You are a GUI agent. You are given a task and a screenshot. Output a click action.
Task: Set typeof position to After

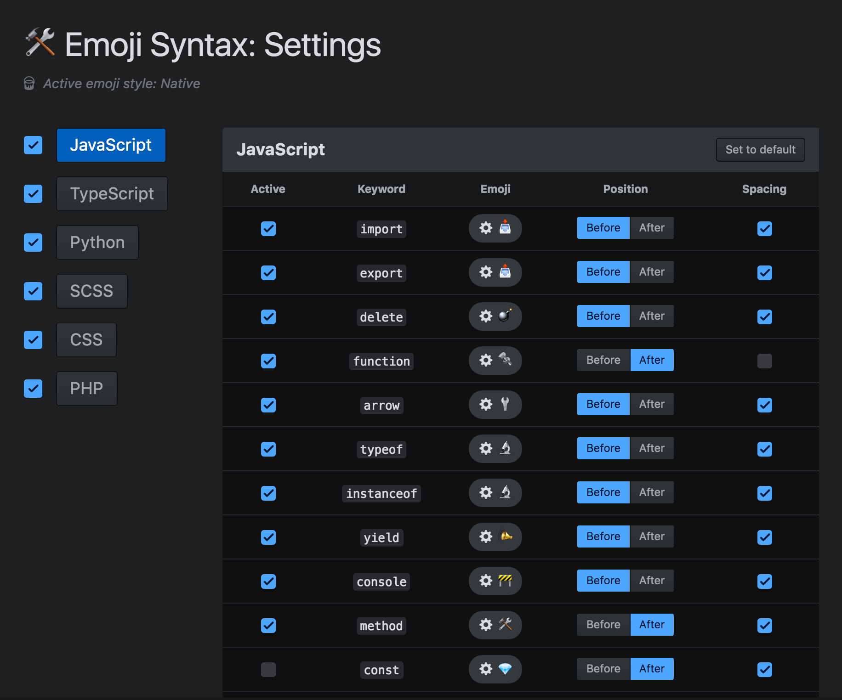(652, 448)
